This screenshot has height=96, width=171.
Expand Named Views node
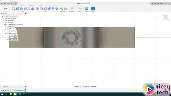coord(4,20)
